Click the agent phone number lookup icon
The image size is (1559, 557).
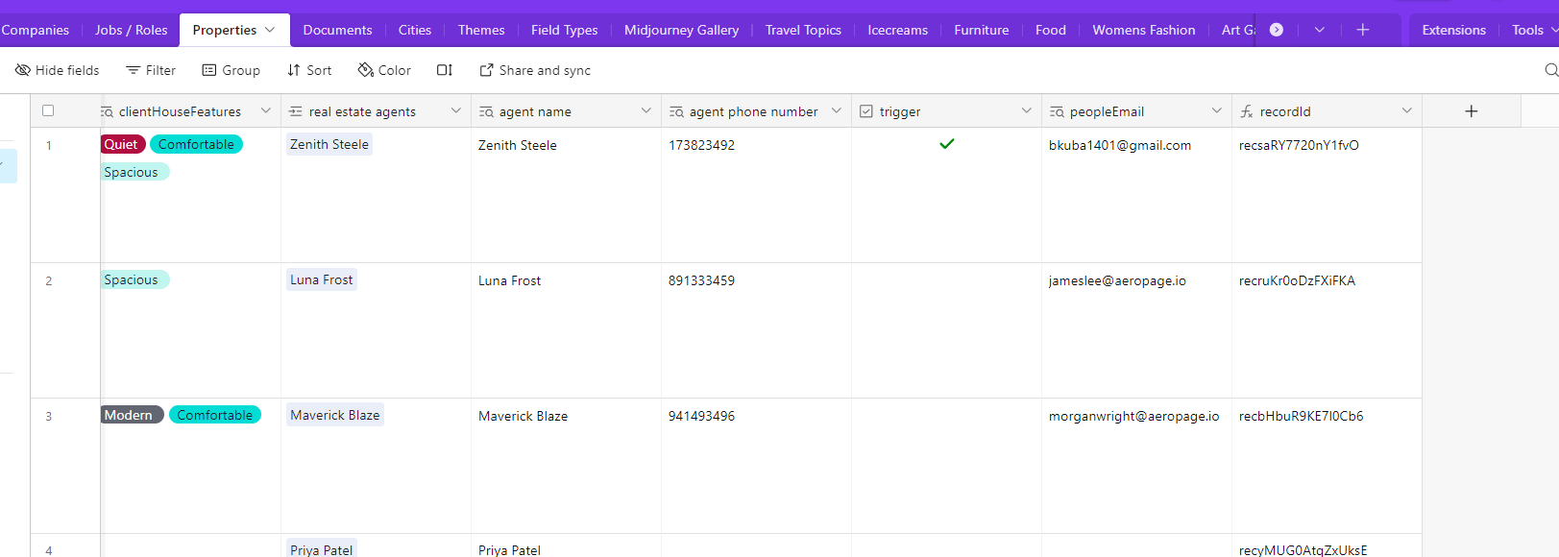point(676,112)
